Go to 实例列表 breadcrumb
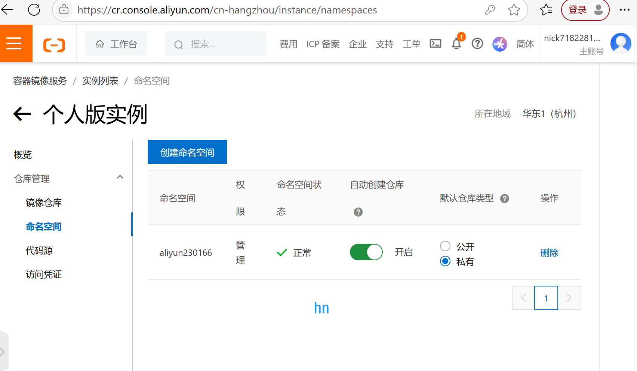Viewport: 637px width, 371px height. pyautogui.click(x=100, y=81)
